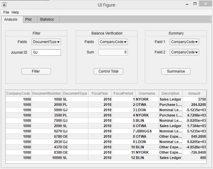Select LDON cell in fiscal period 3 row

point(147,110)
